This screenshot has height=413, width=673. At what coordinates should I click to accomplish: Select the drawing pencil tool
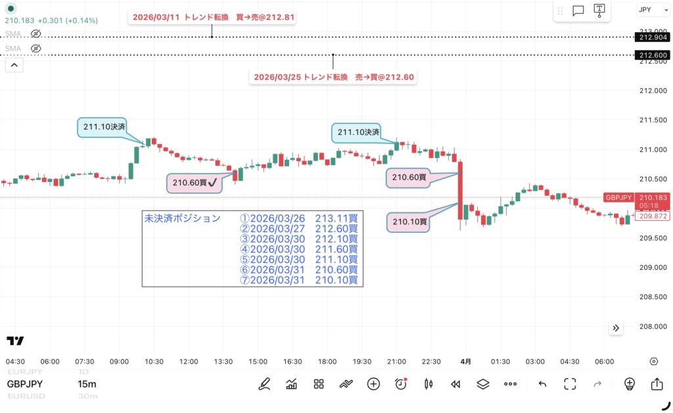[x=265, y=384]
